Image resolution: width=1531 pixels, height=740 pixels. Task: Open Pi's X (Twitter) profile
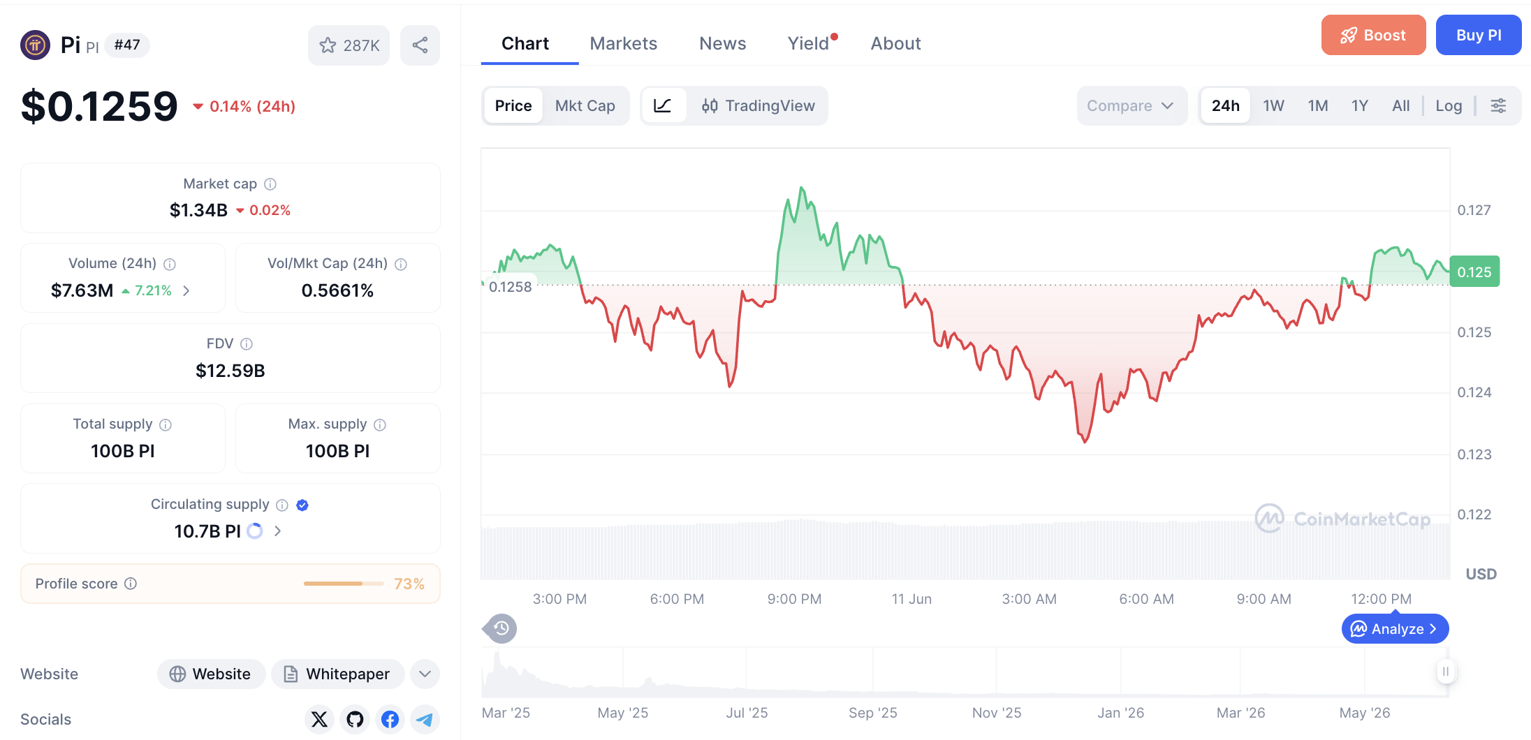pyautogui.click(x=319, y=719)
